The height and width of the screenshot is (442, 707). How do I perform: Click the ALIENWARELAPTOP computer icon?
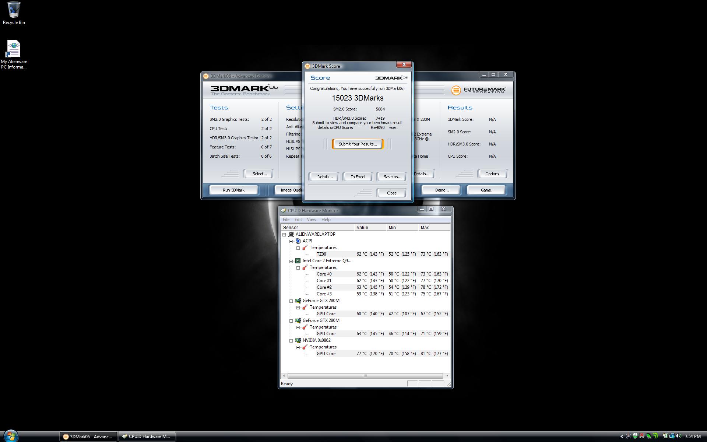click(291, 234)
